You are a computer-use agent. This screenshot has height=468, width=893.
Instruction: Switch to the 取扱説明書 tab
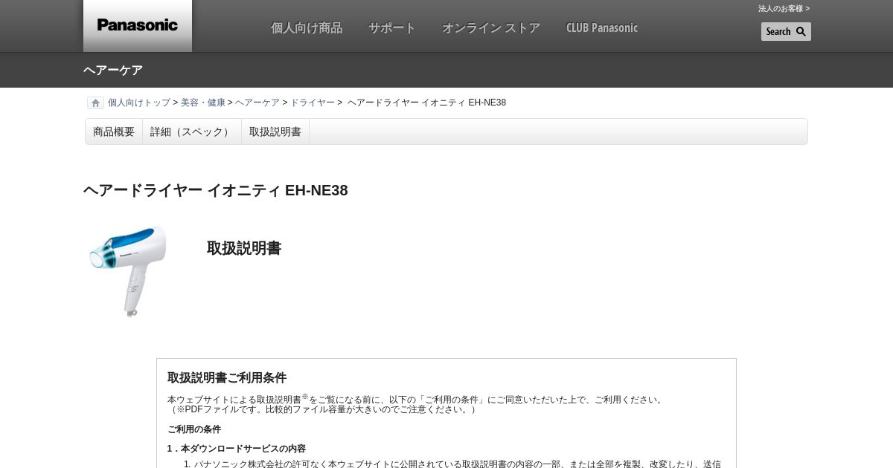(275, 131)
